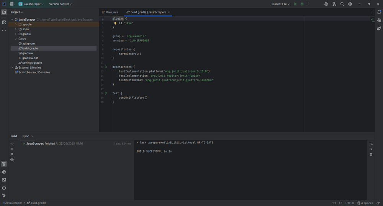Expand the src folder in project tree
Viewport: 383px width, 206px height.
click(16, 39)
